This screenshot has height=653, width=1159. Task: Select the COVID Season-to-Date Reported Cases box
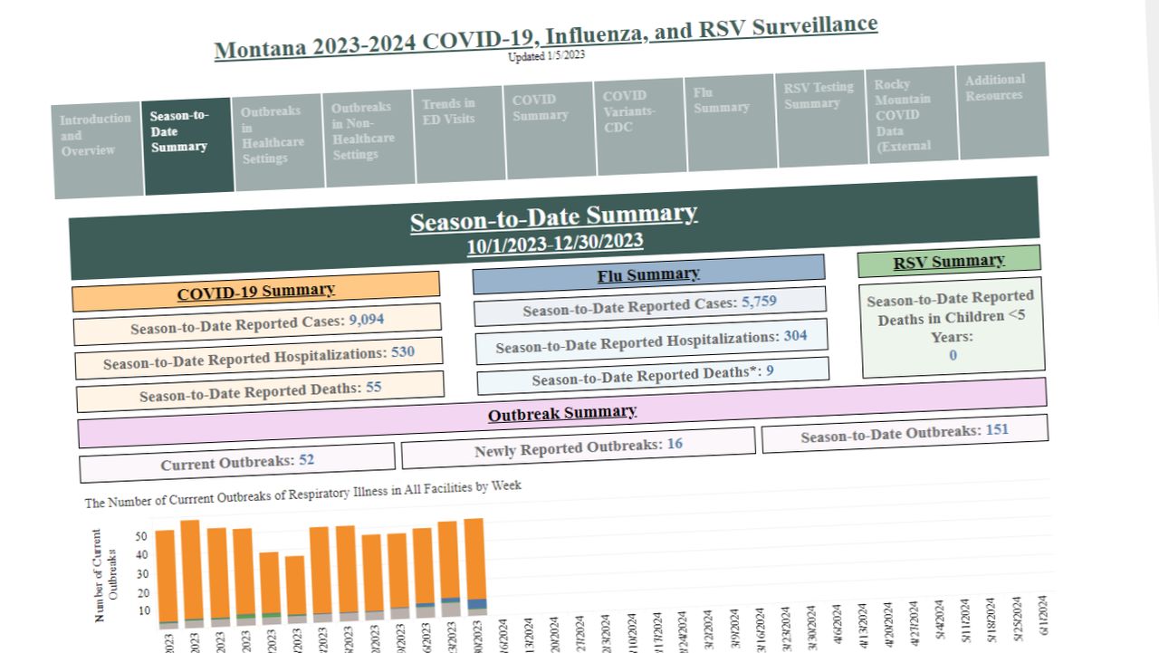click(257, 323)
